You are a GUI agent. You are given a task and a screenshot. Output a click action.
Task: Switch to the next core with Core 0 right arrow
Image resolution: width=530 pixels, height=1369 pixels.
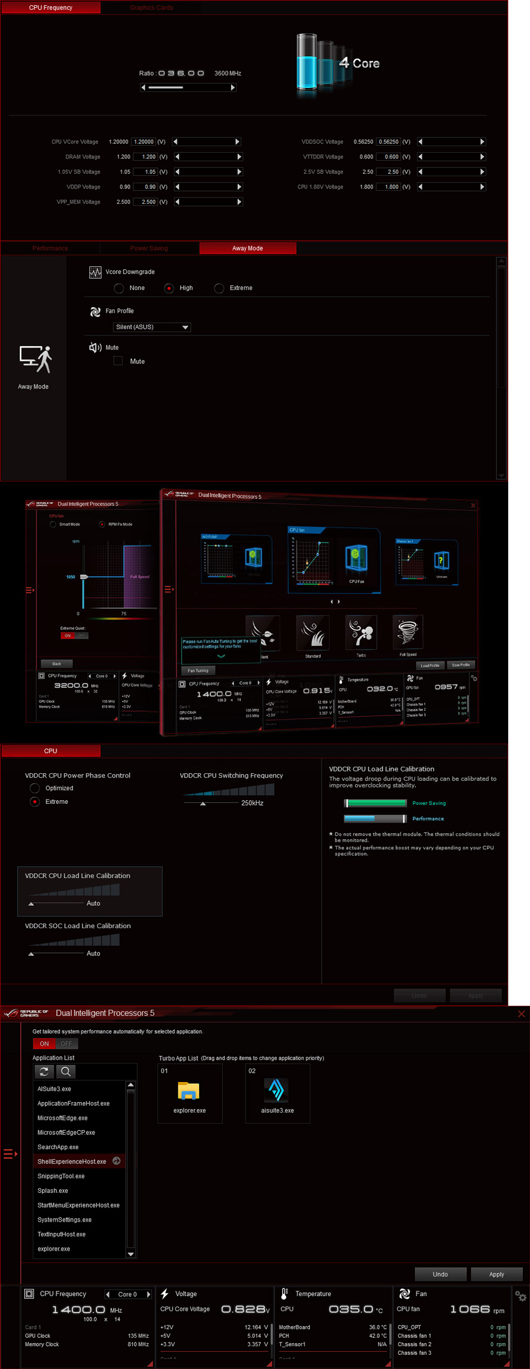coord(148,1294)
